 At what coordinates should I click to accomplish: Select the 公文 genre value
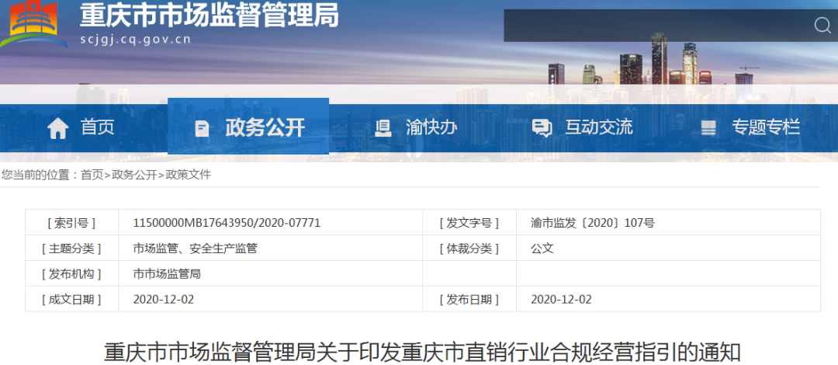542,249
